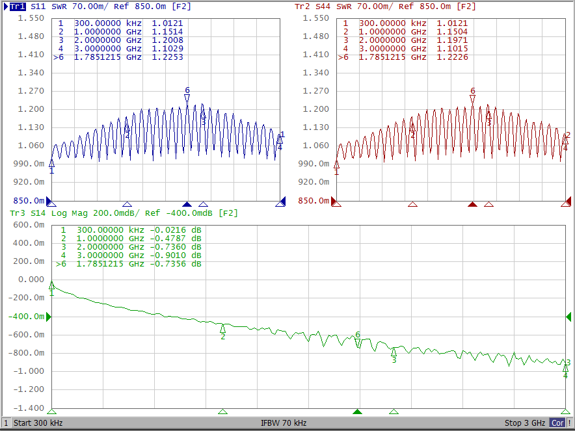Click the Stop 3 GHz field
This screenshot has width=575, height=431.
(525, 423)
